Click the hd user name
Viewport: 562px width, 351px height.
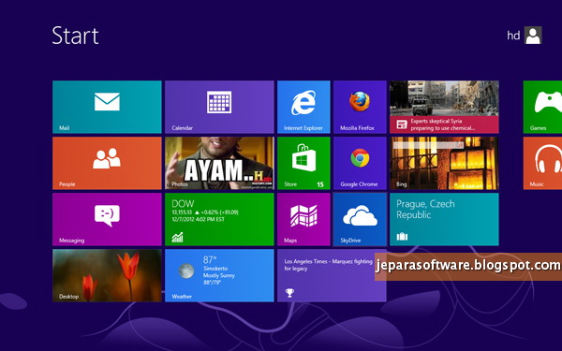coord(513,36)
